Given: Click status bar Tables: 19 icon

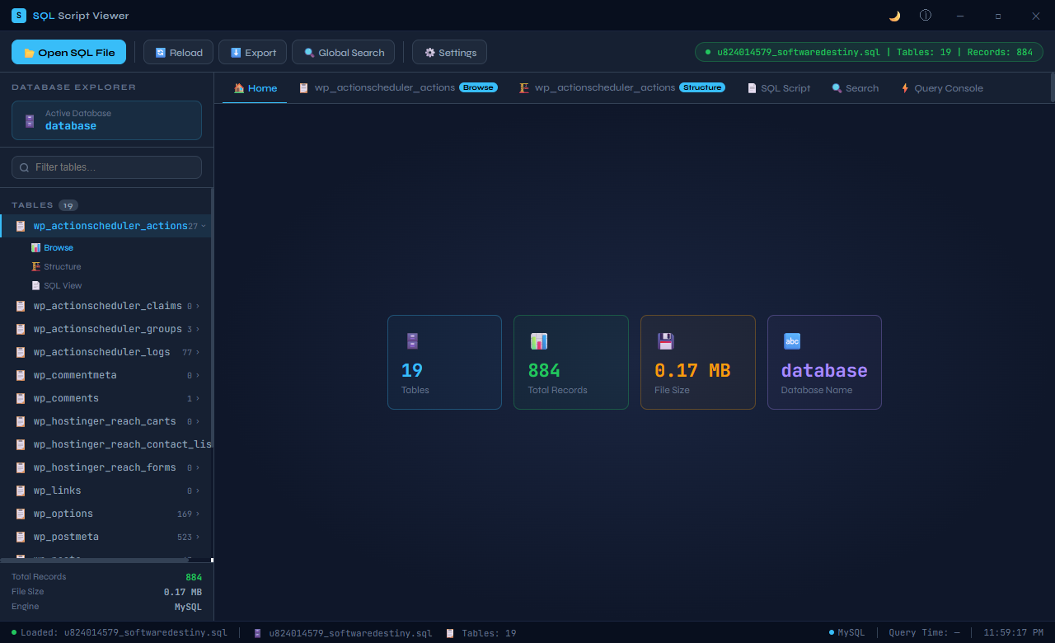Looking at the screenshot, I should point(450,633).
